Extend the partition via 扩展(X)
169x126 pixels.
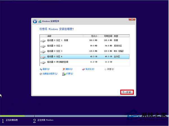(x=70, y=74)
